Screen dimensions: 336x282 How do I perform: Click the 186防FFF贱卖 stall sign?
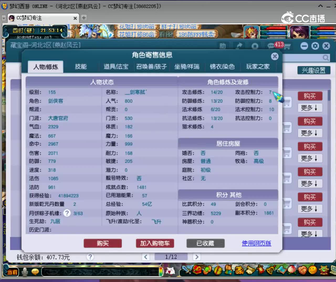click(196, 34)
